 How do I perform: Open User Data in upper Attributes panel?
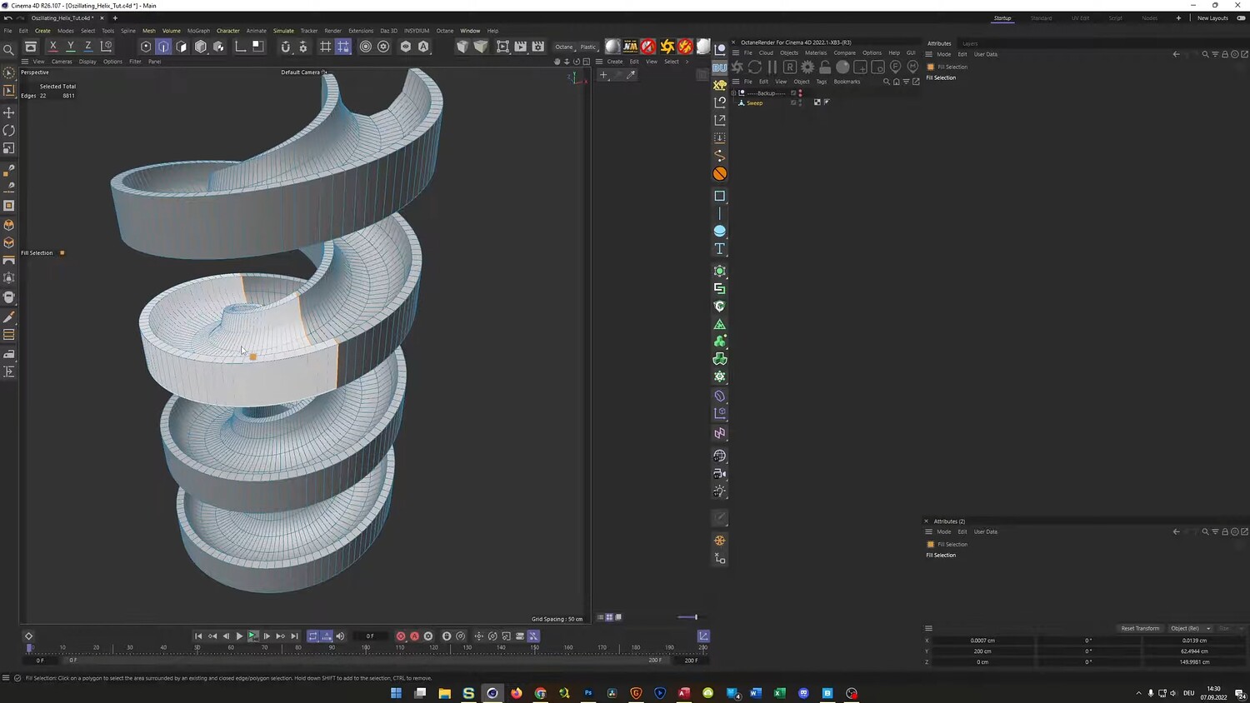click(986, 54)
